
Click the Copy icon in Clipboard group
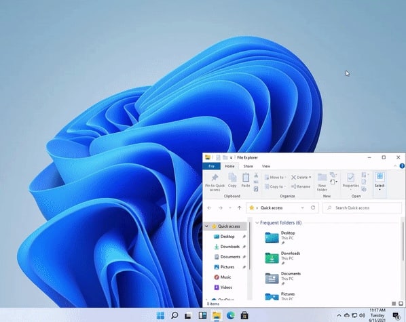tap(232, 178)
